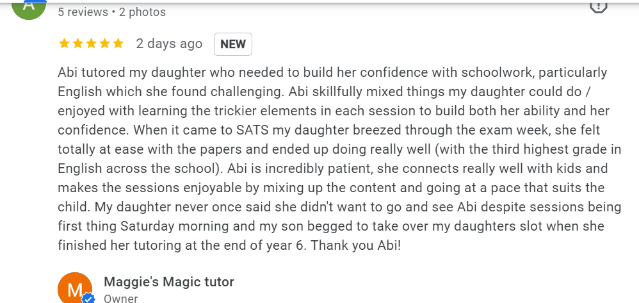Click the fourth yellow rating star
Image resolution: width=639 pixels, height=303 pixels.
(104, 44)
